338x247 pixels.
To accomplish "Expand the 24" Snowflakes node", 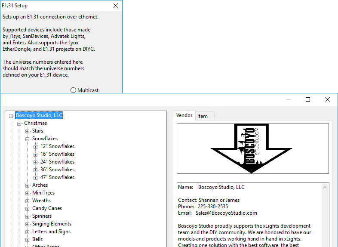I will 35,162.
